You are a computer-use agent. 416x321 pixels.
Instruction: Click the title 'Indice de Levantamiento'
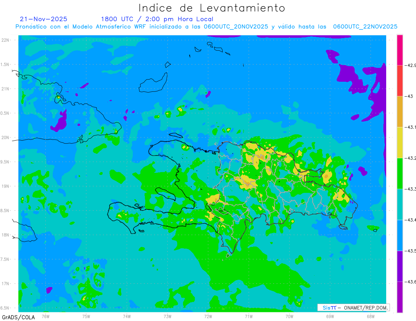(x=212, y=8)
